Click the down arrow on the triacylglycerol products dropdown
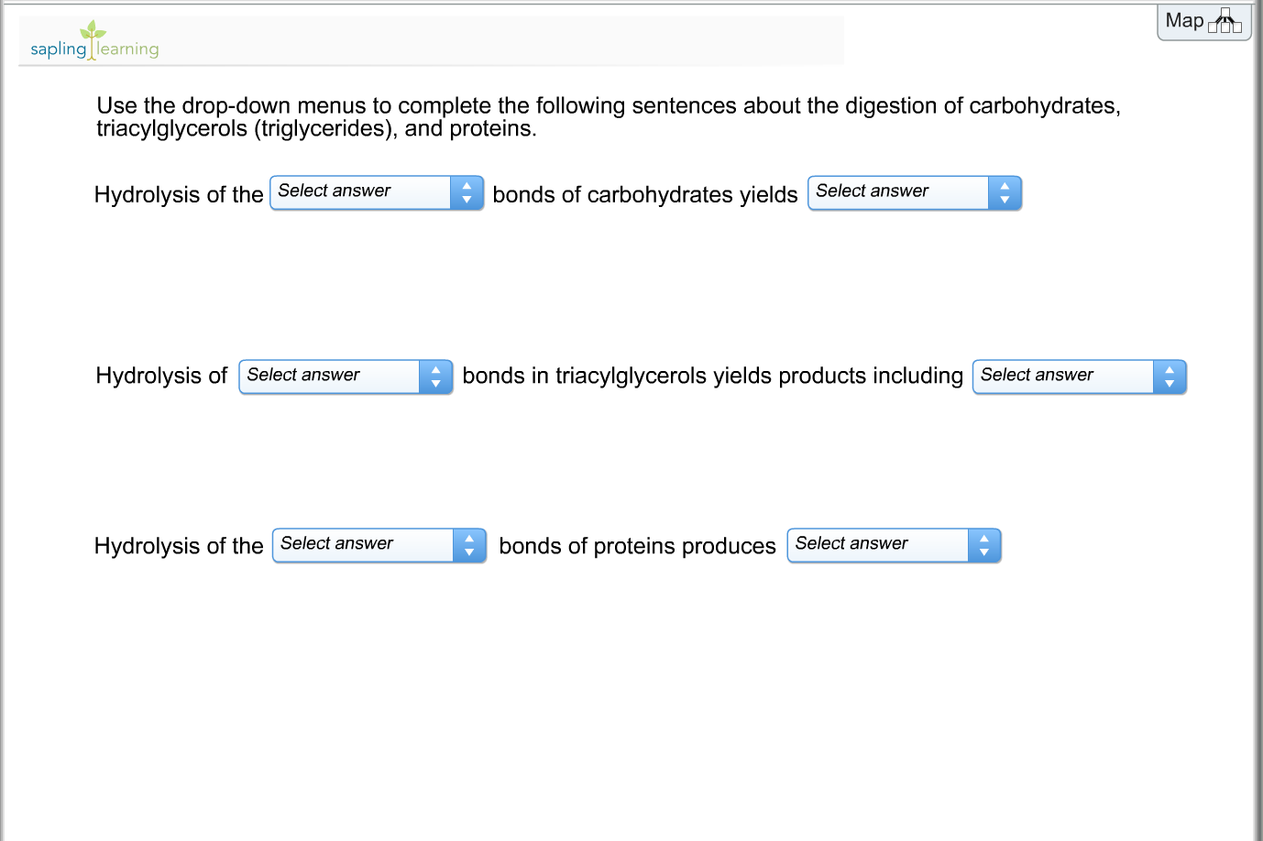This screenshot has width=1263, height=841. coord(1170,383)
